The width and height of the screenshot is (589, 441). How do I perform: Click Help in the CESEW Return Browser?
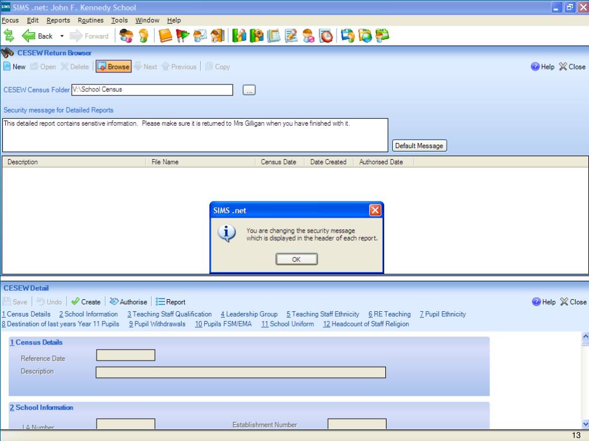[542, 67]
